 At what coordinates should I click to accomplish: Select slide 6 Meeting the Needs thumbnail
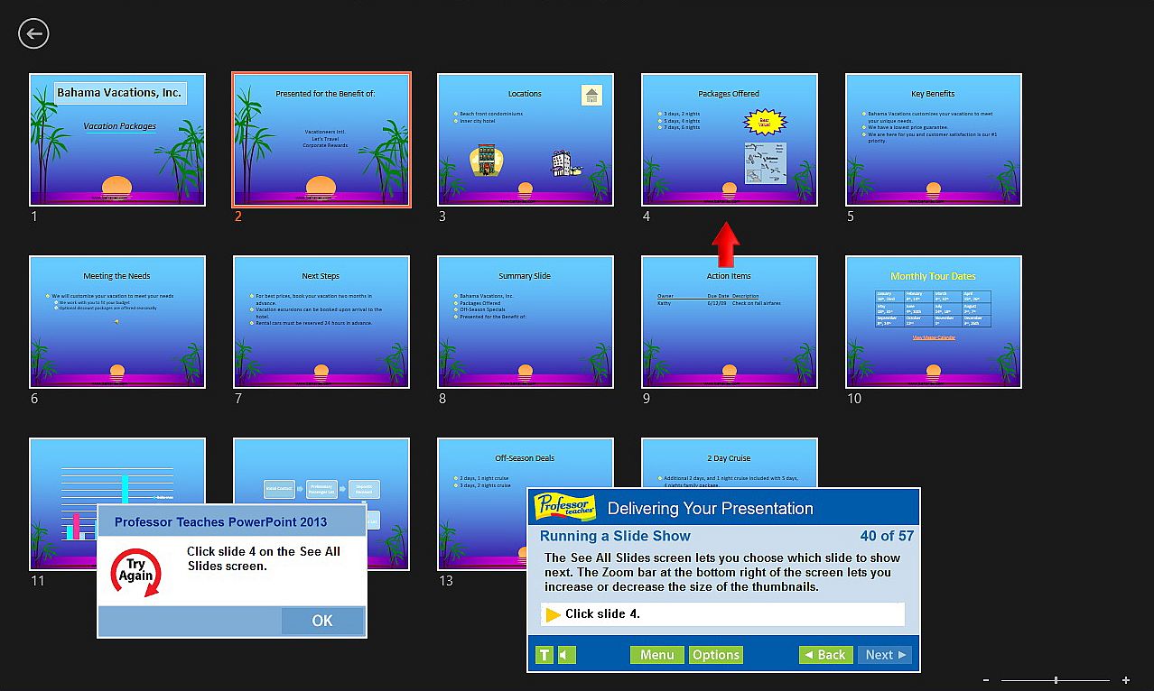(x=117, y=322)
